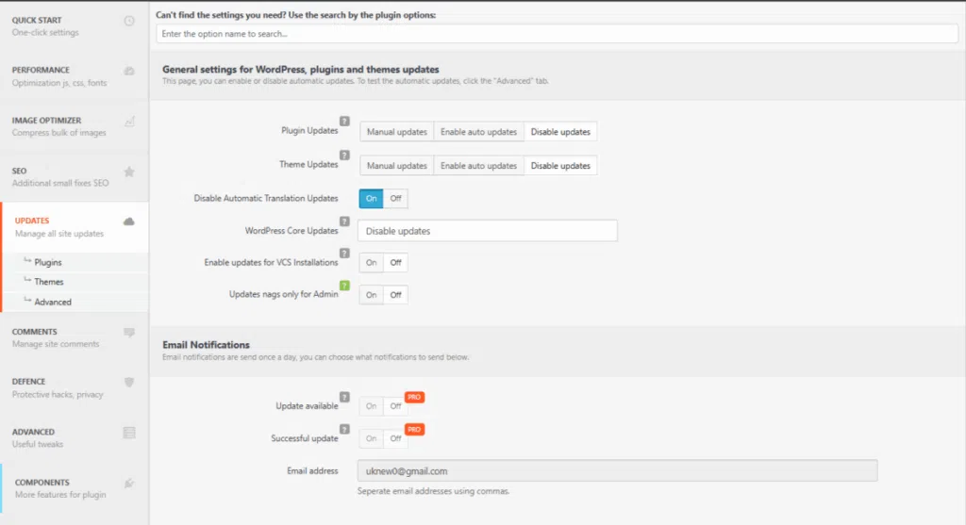Click the plugin options search field
The width and height of the screenshot is (966, 525).
557,34
